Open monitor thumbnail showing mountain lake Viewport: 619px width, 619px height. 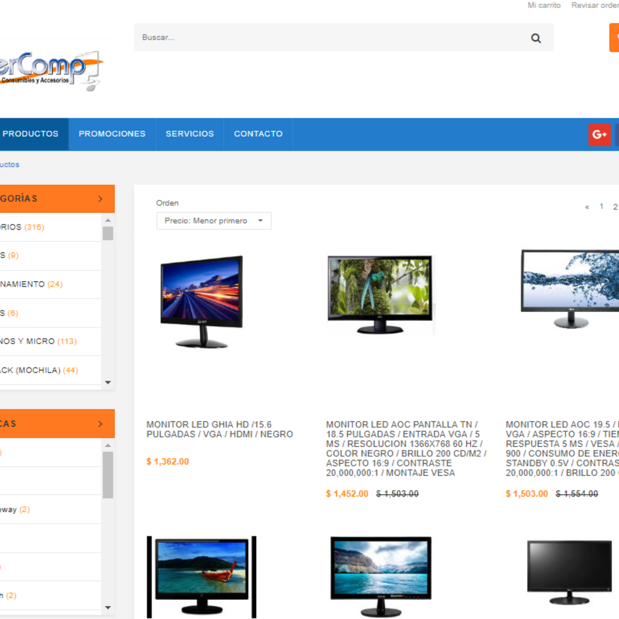381,577
